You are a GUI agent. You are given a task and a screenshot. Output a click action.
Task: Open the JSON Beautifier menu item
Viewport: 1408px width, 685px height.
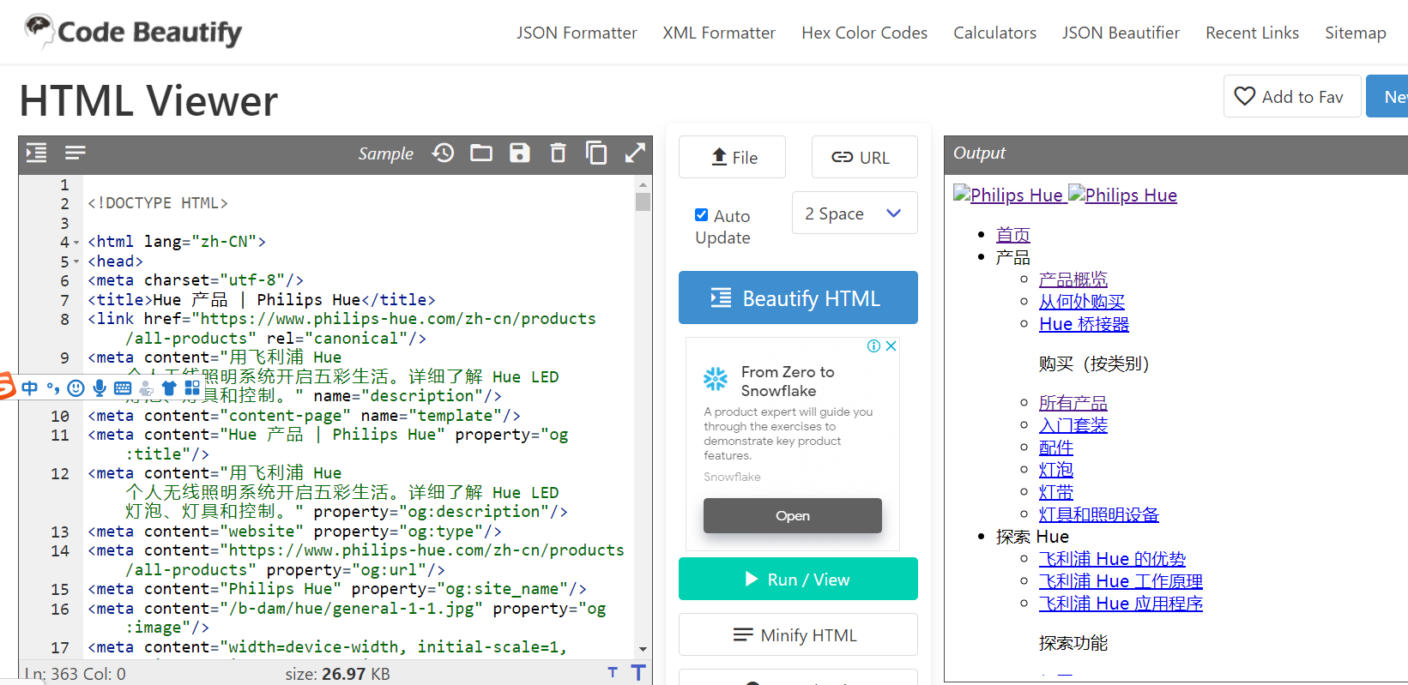[x=1121, y=33]
